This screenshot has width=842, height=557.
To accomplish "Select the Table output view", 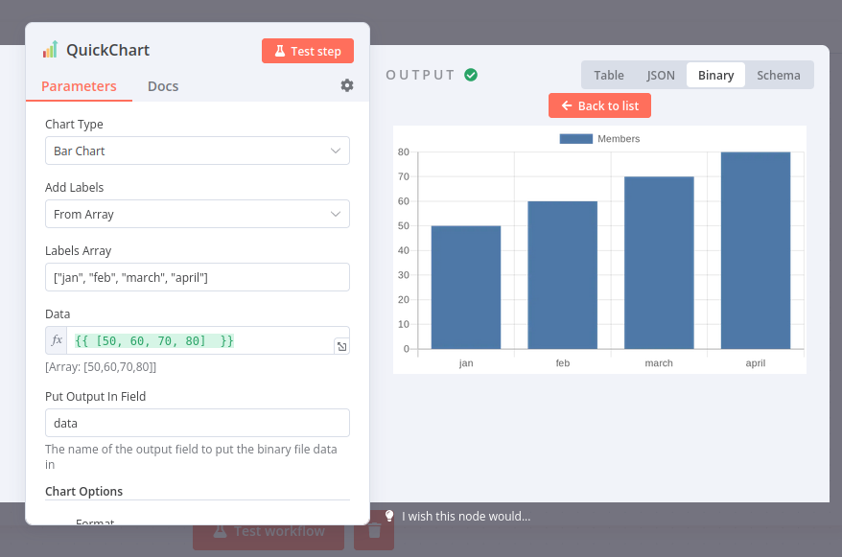I will point(608,75).
